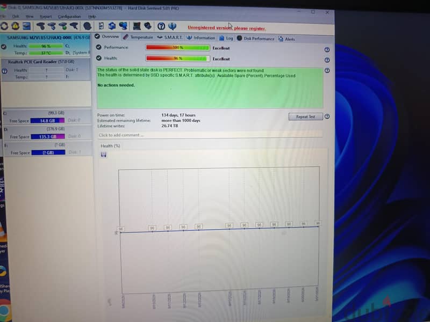
Task: Click the blue status window toolbar icon
Action: [26, 26]
